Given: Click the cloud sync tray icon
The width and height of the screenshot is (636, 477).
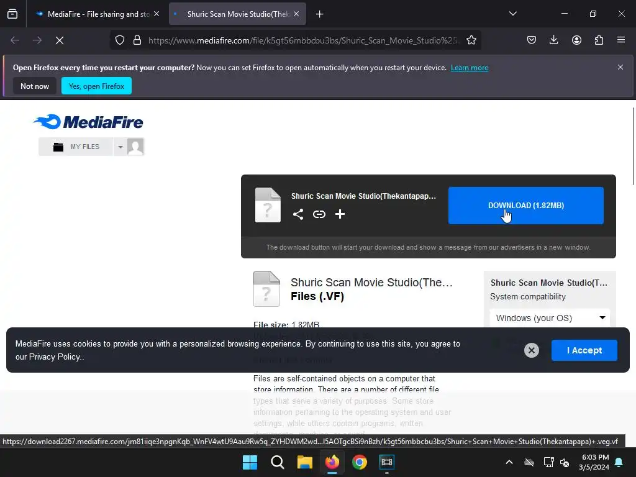Looking at the screenshot, I should (x=529, y=462).
